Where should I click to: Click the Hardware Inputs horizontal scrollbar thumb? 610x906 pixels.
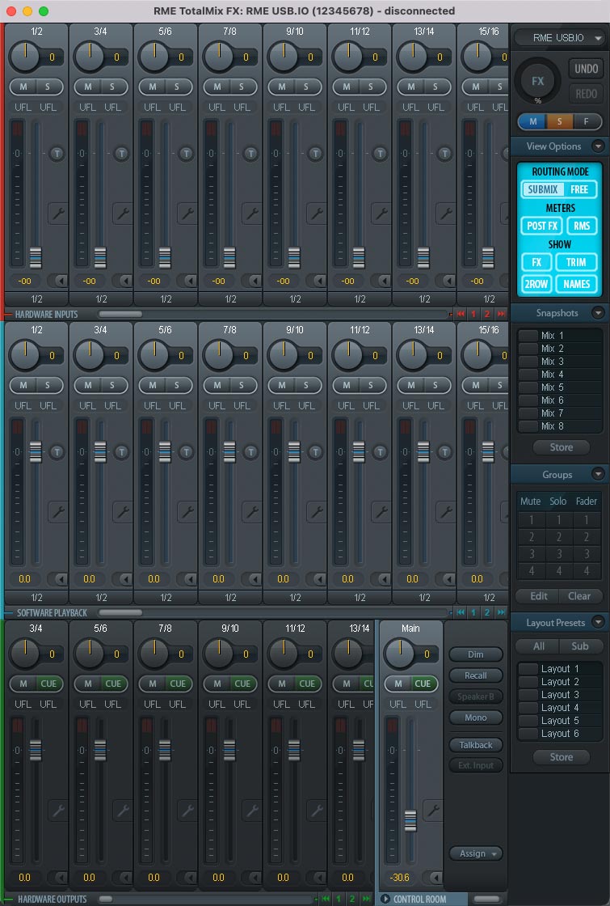pos(120,314)
